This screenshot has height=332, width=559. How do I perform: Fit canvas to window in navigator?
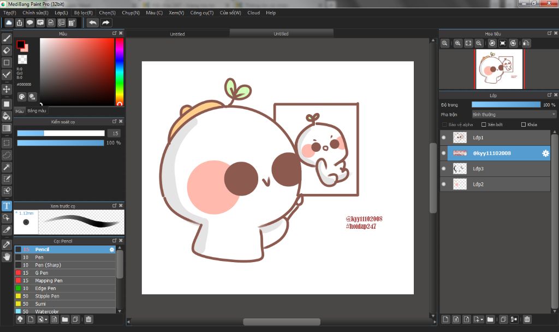[x=468, y=43]
